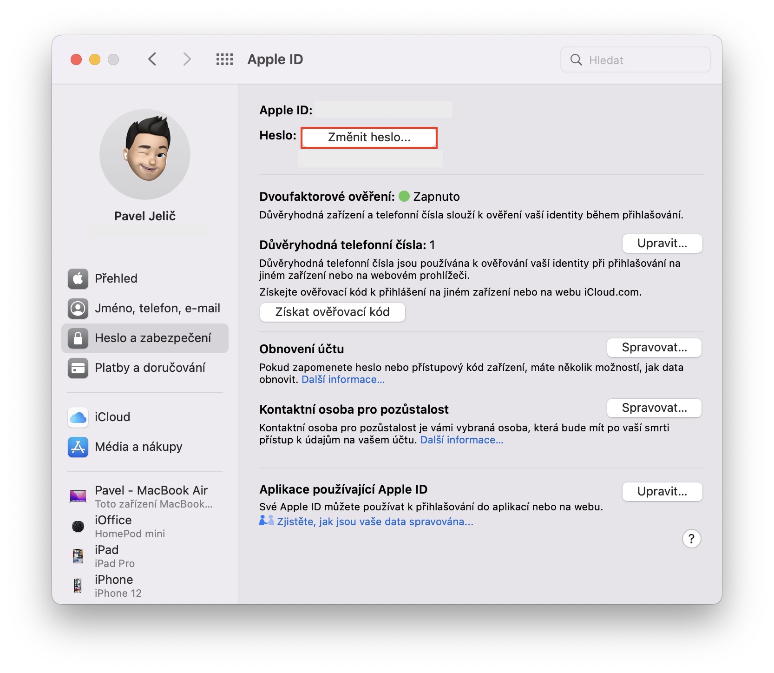Open iCloud settings in sidebar
Screen dimensions: 774x673
pyautogui.click(x=145, y=417)
